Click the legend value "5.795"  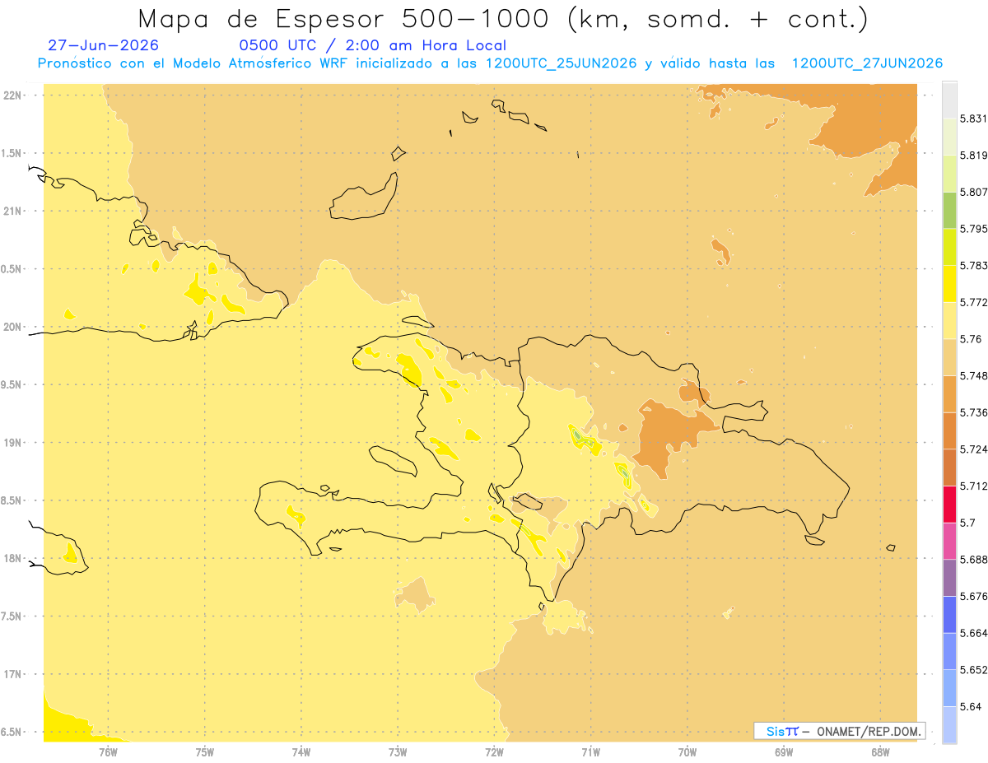coord(974,229)
